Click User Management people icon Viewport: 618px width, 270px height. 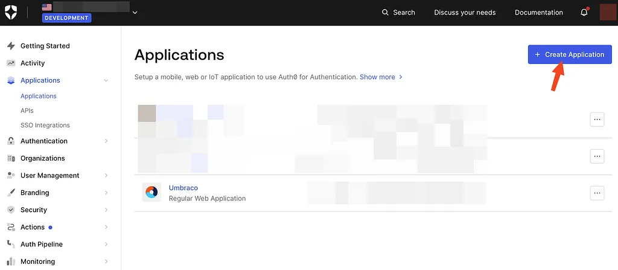coord(11,175)
